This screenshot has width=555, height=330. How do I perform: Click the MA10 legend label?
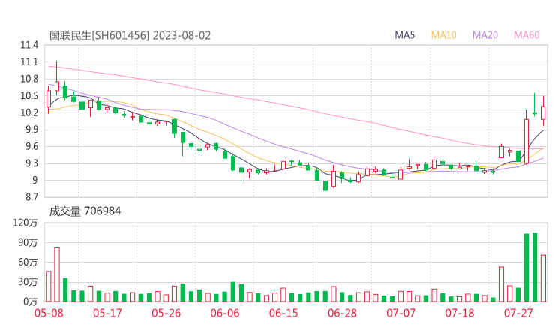coord(443,35)
